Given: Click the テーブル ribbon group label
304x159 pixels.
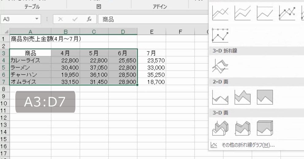Looking at the screenshot, I should [x=32, y=7].
